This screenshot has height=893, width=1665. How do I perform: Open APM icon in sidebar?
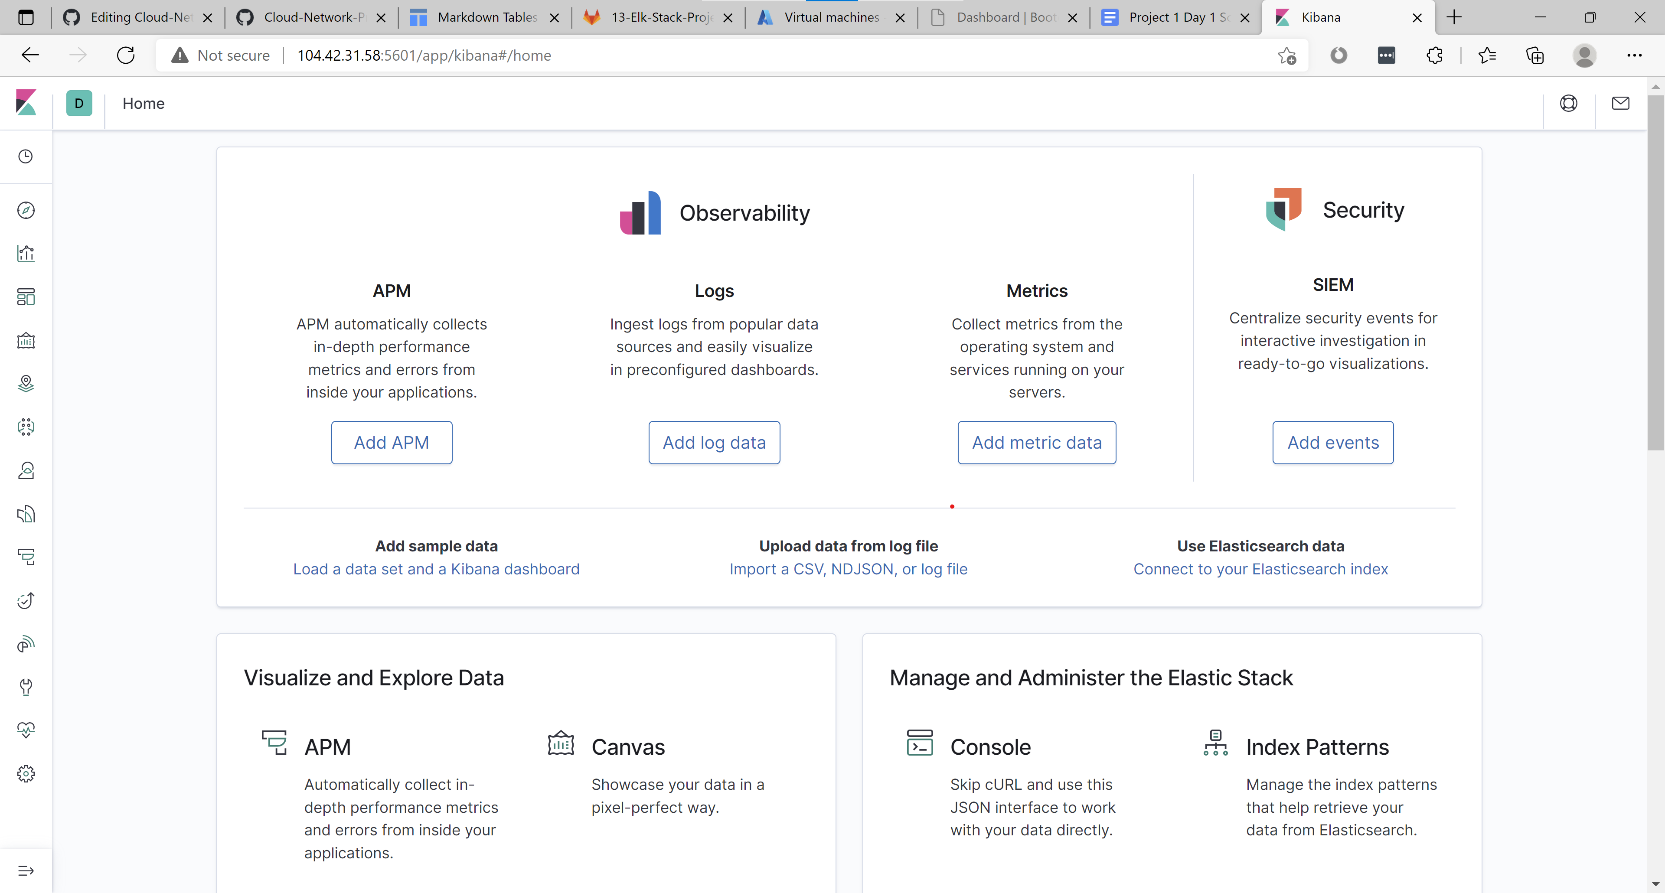click(x=26, y=557)
